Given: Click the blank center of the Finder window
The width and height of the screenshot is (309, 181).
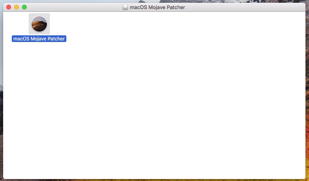Looking at the screenshot, I should coord(154,95).
